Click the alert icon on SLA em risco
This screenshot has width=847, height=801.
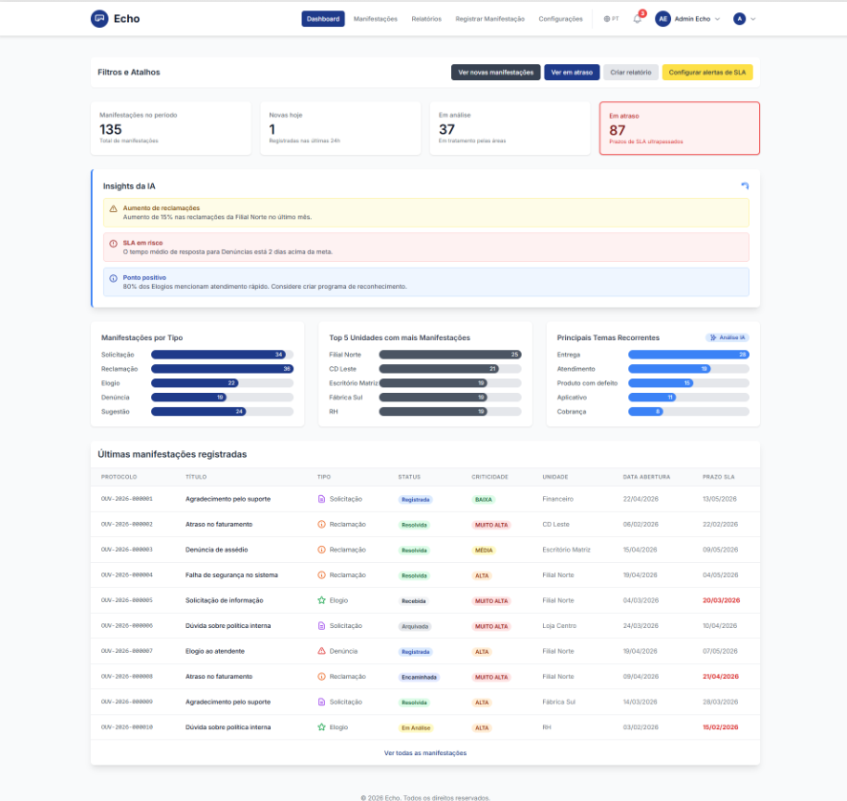pyautogui.click(x=114, y=243)
